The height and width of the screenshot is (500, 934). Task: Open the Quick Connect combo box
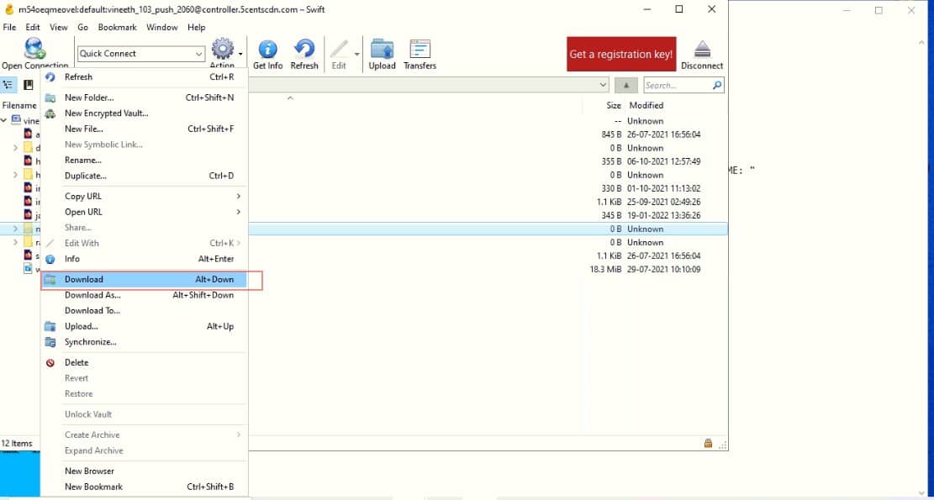[x=141, y=54]
